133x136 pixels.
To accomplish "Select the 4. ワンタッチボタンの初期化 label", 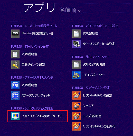I will tap(99, 126).
